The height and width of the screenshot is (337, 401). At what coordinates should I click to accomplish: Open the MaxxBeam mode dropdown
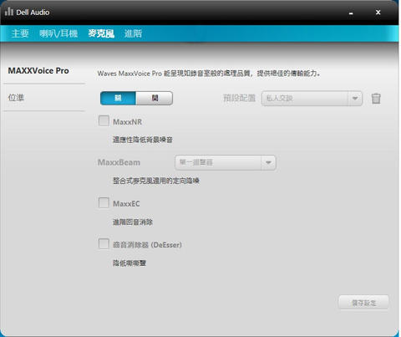coord(226,162)
